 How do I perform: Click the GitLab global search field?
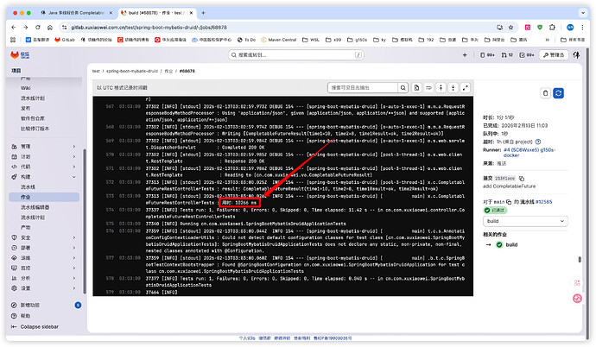(296, 55)
